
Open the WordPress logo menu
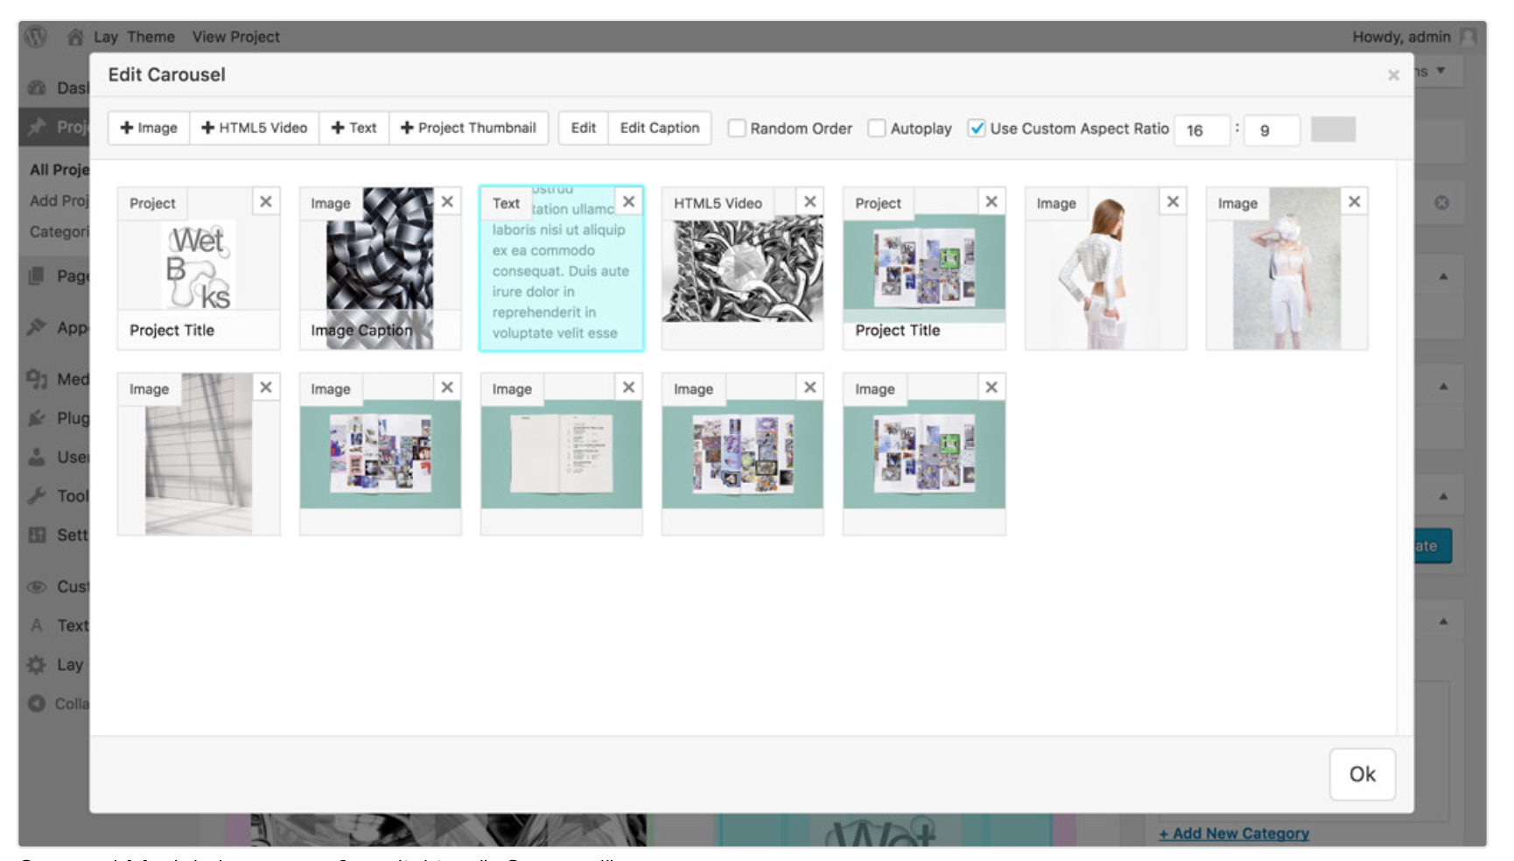click(x=36, y=37)
